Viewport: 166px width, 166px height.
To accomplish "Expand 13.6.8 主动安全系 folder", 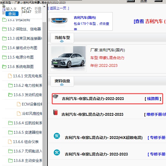I will tap(28, 160).
